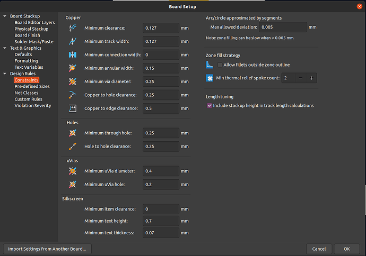The image size is (366, 256).
Task: Collapse the Design Rules section
Action: tap(5, 74)
